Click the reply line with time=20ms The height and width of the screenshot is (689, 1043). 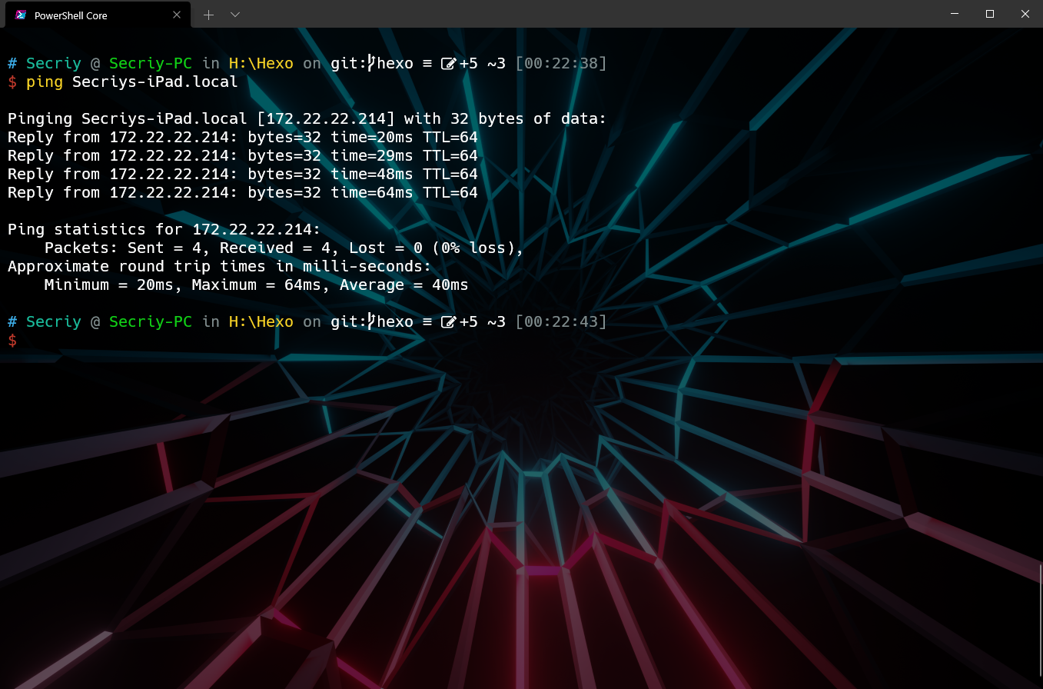click(x=243, y=137)
